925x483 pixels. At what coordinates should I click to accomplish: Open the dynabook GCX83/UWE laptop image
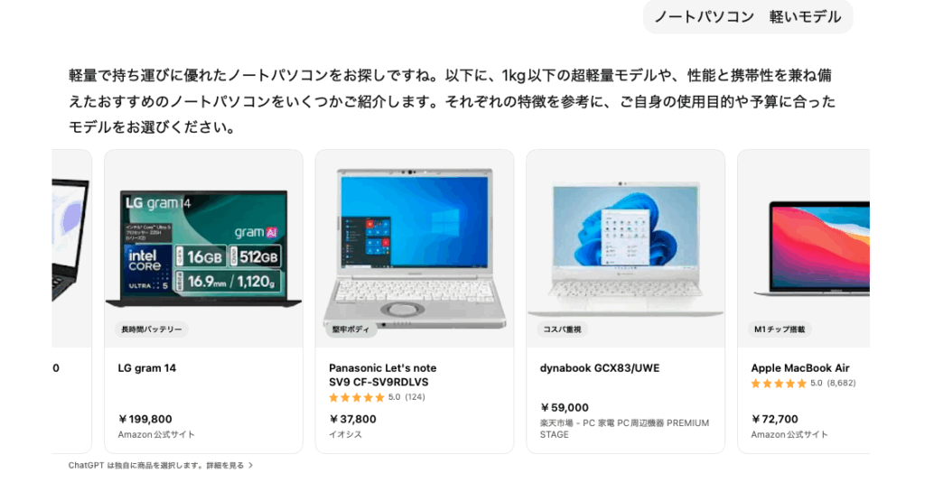[625, 247]
